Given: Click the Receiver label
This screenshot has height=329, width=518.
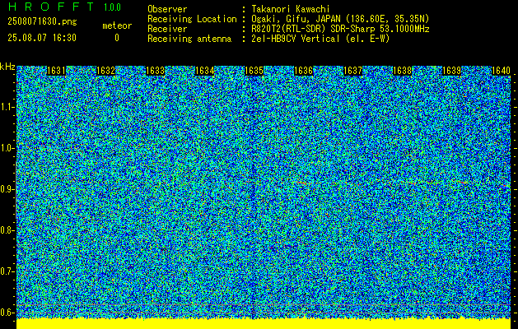Looking at the screenshot, I should (167, 29).
